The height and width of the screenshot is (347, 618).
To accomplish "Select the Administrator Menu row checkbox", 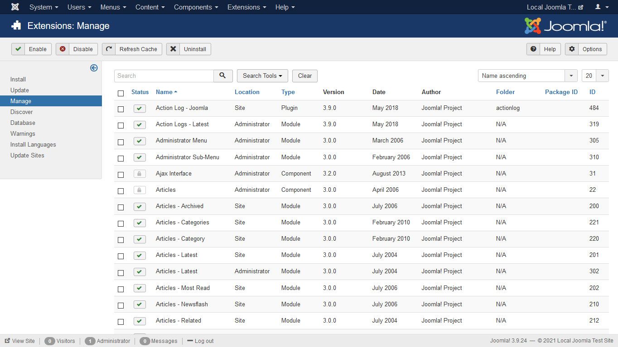I will click(121, 142).
